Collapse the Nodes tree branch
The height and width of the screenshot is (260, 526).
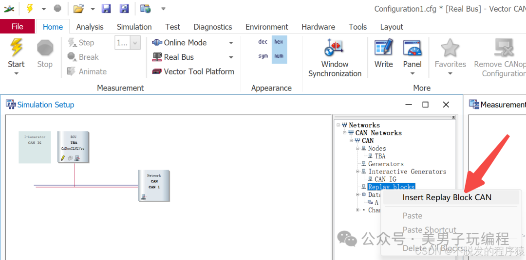coord(358,148)
